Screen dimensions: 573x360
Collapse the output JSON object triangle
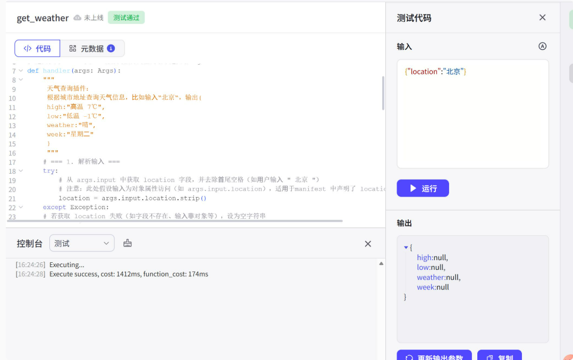tap(406, 247)
